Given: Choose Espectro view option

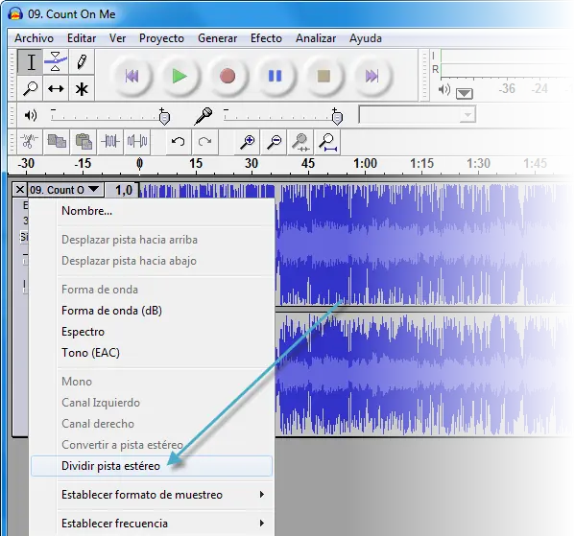Looking at the screenshot, I should click(x=152, y=332).
